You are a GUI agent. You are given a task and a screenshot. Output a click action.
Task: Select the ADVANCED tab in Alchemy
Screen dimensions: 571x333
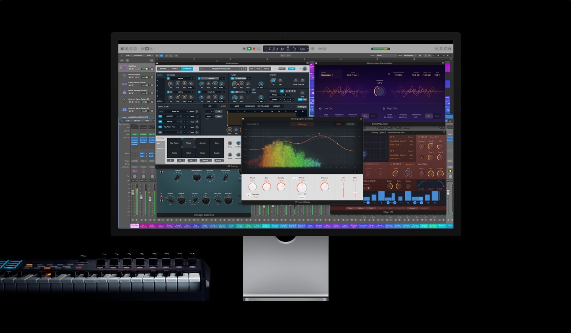point(187,69)
